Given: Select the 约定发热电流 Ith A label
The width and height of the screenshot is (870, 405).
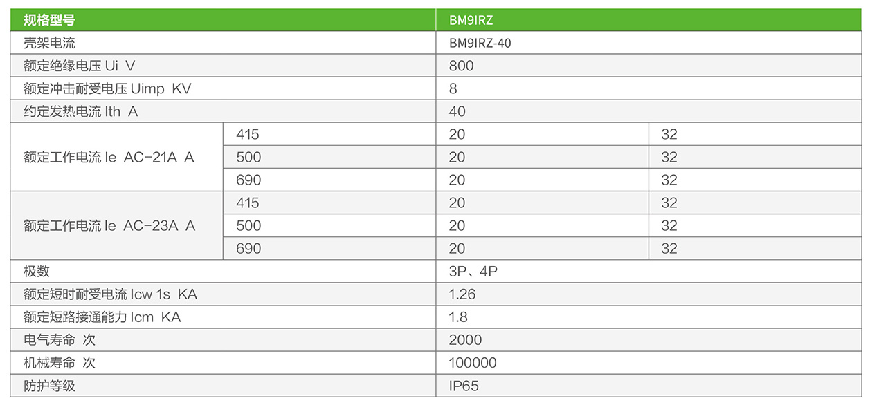Looking at the screenshot, I should [80, 111].
